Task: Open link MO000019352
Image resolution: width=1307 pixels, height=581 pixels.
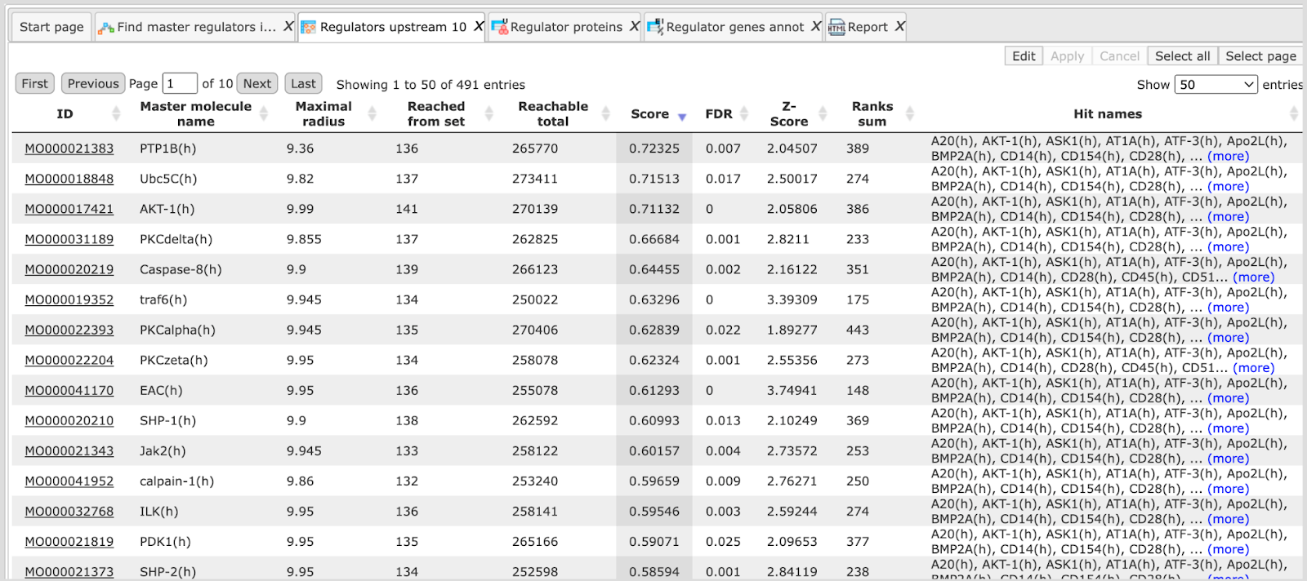Action: click(x=69, y=299)
